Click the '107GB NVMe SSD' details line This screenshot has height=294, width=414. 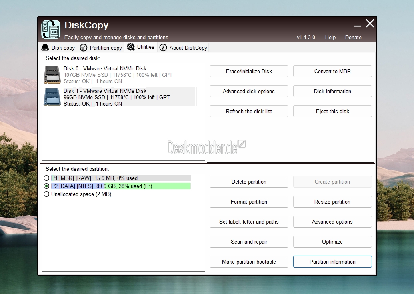tap(118, 75)
